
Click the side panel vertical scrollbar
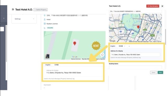[x=165, y=37]
